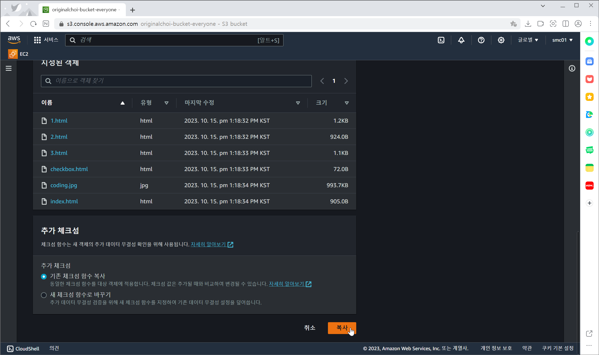Open the Webtoon sidebar icon

tap(590, 150)
